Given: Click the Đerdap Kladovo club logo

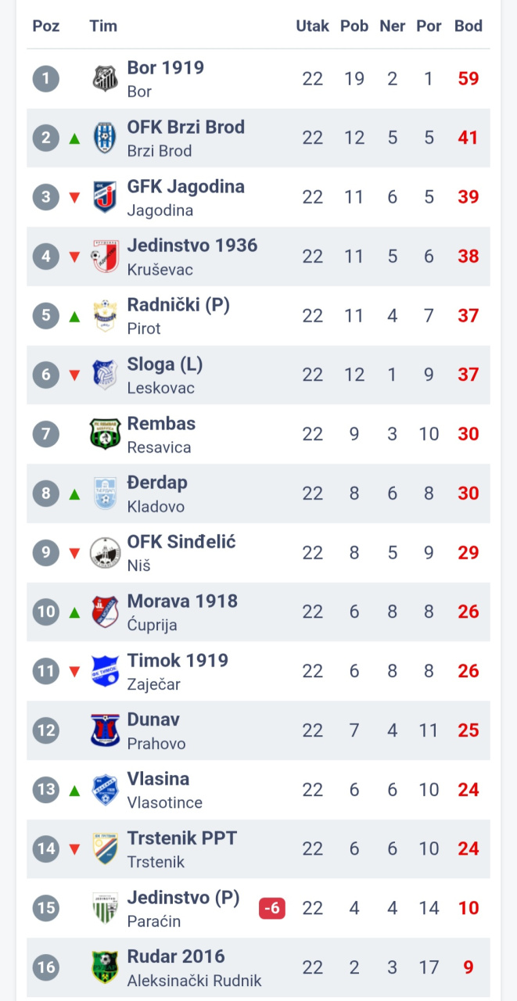Looking at the screenshot, I should pyautogui.click(x=105, y=493).
